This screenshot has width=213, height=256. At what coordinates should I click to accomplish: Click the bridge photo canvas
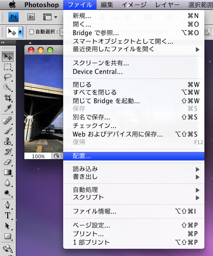[x=44, y=104]
